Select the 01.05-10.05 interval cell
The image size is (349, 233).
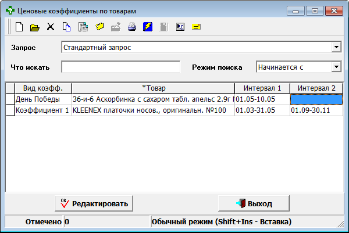[262, 99]
